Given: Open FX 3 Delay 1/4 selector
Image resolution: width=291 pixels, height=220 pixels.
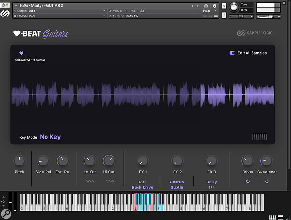Looking at the screenshot, I should 212,185.
